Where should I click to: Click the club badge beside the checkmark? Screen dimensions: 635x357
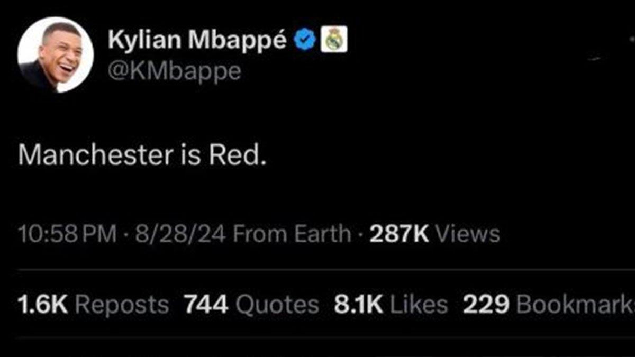coord(334,38)
